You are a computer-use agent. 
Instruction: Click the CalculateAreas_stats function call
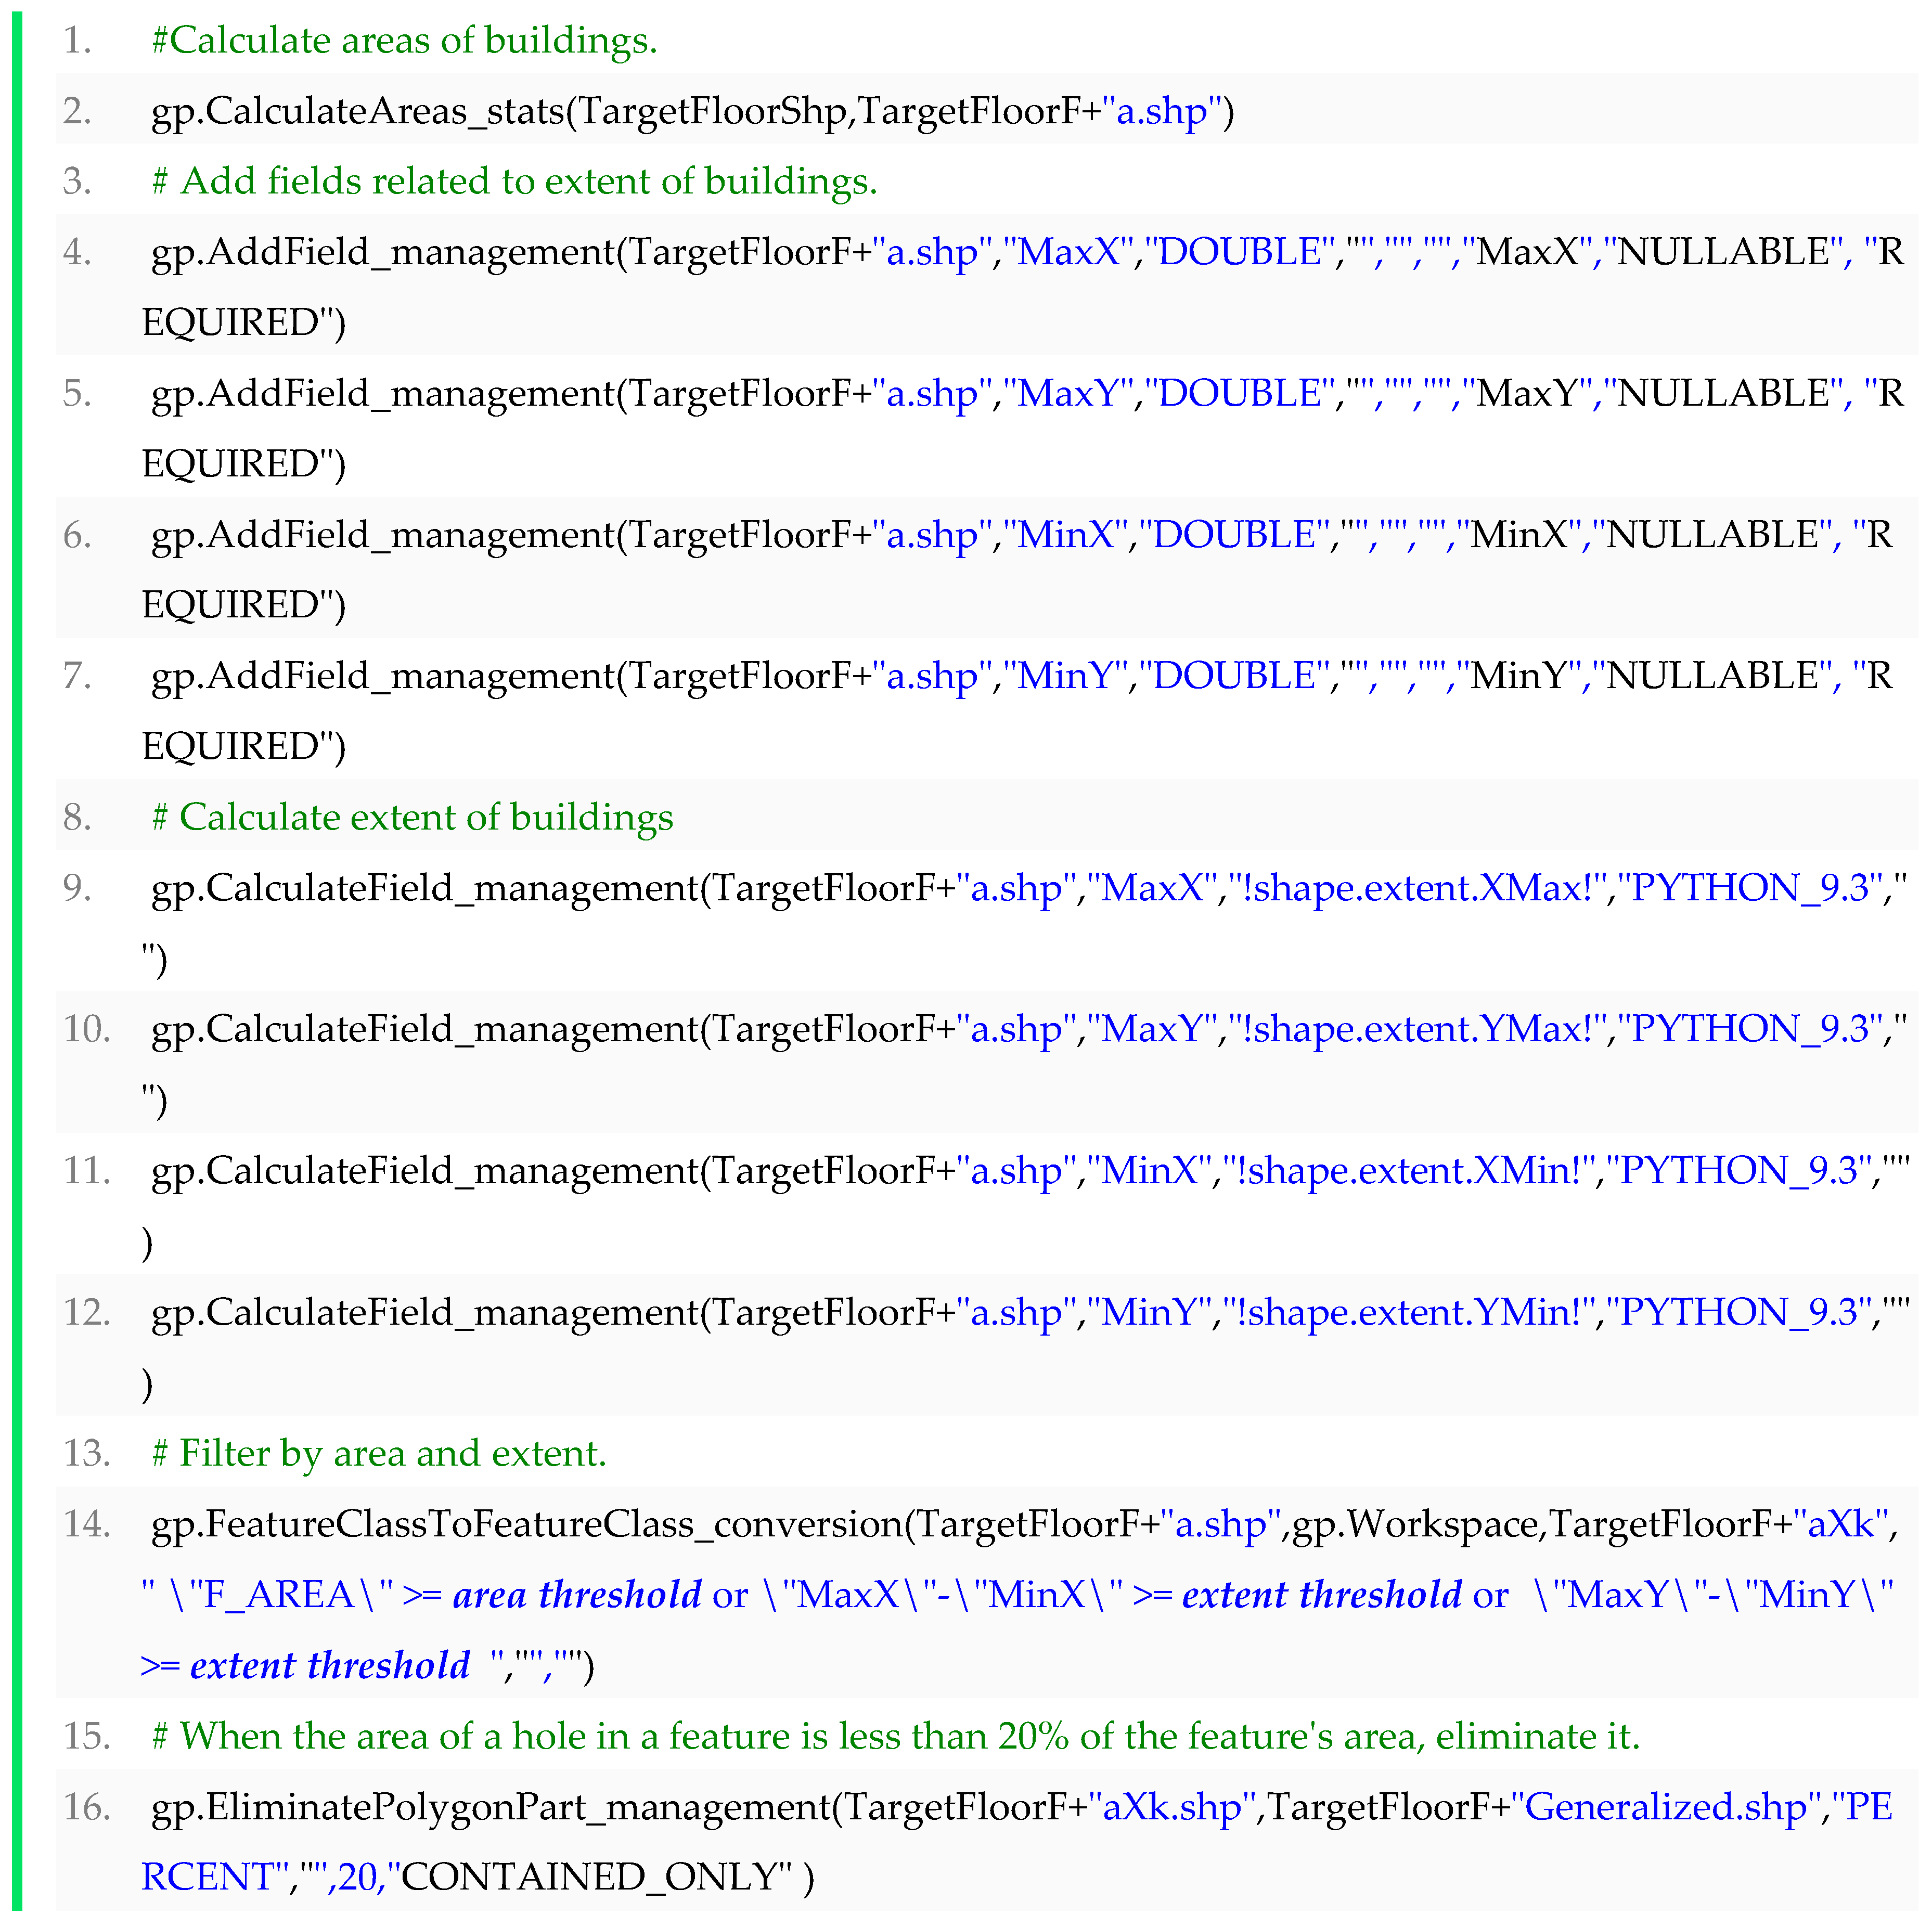(x=386, y=111)
